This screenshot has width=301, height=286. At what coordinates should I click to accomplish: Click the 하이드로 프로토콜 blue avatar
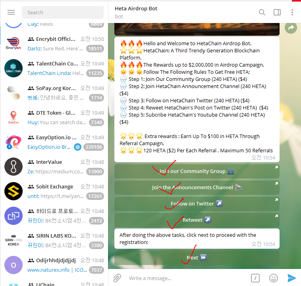click(14, 216)
